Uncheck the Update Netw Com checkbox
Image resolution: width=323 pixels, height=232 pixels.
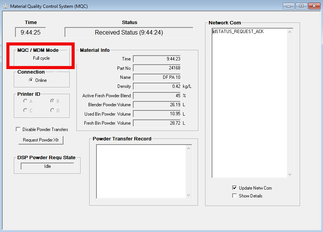click(x=234, y=188)
